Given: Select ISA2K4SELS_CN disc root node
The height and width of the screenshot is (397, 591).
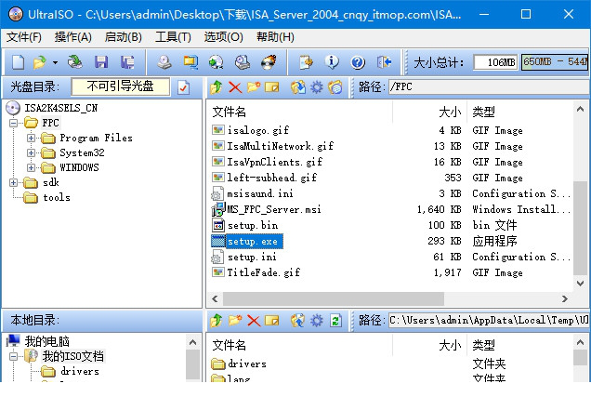Looking at the screenshot, I should [60, 108].
